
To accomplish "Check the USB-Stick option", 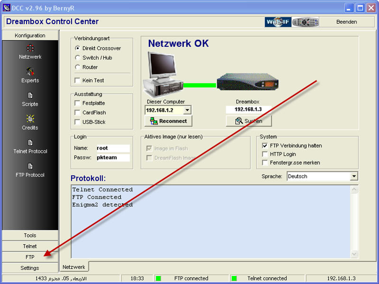I will click(77, 122).
